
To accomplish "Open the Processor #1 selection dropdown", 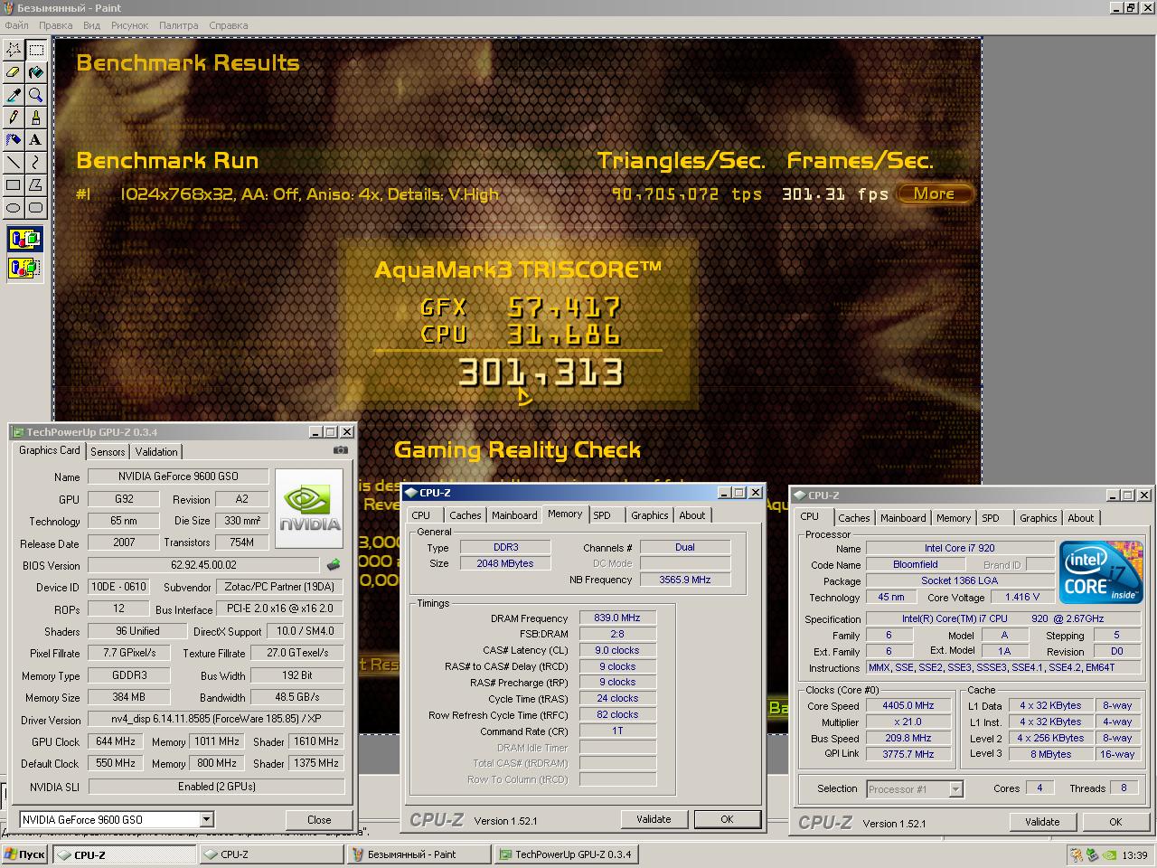I will (x=955, y=789).
